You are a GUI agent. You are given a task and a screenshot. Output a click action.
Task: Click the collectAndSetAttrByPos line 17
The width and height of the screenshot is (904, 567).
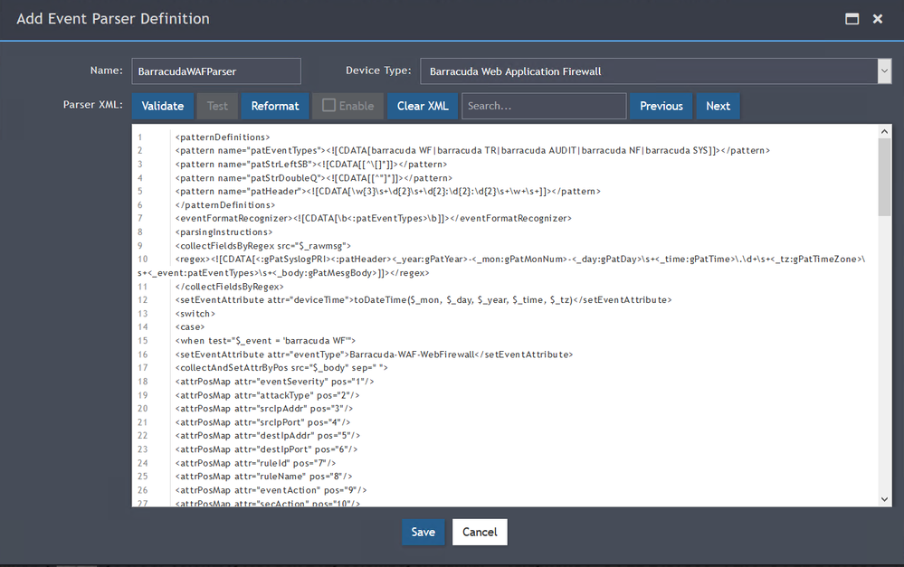(281, 368)
